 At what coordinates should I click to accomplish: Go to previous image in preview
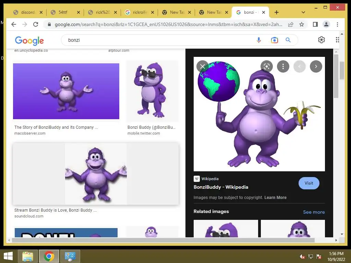tap(300, 66)
